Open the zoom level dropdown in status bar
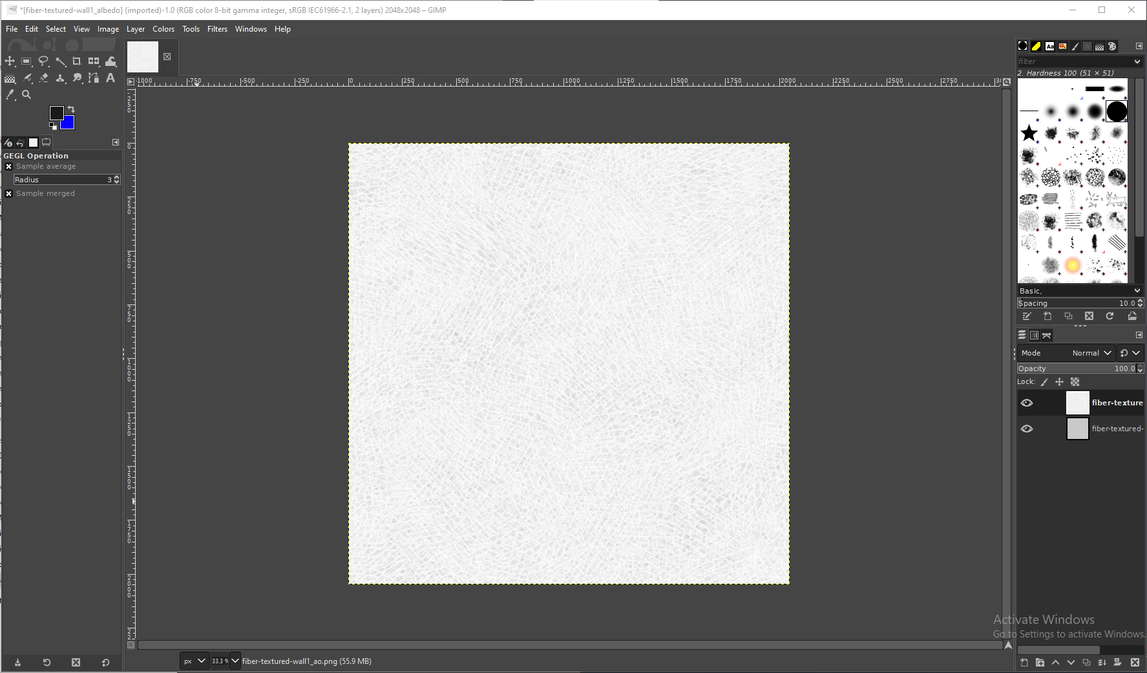 235,661
